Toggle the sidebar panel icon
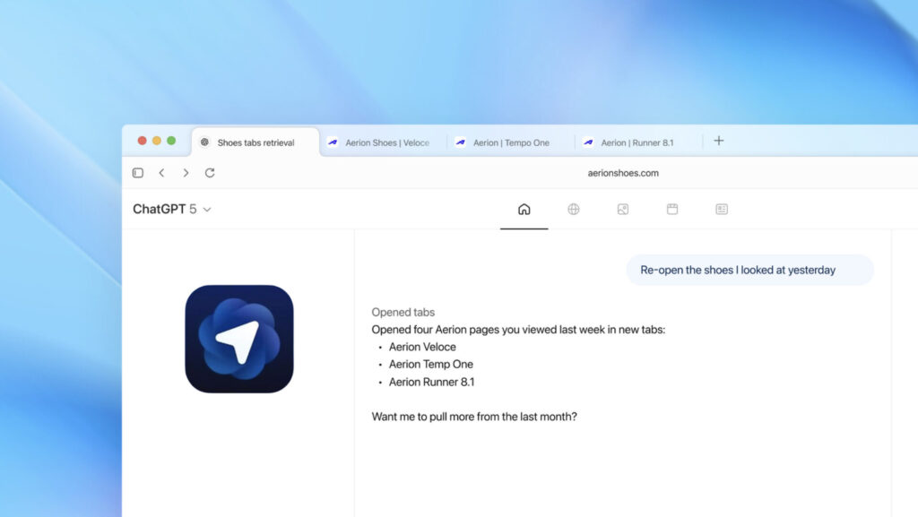Screen dimensions: 918x517 (x=137, y=173)
